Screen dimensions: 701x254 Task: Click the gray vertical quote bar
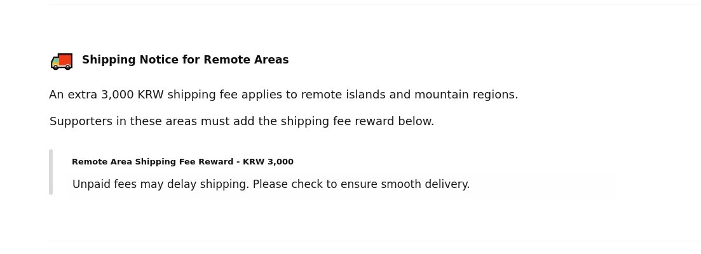click(x=51, y=171)
